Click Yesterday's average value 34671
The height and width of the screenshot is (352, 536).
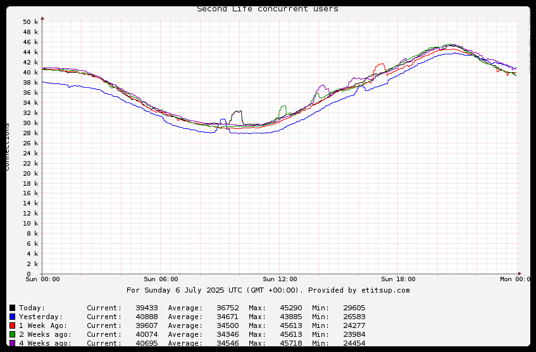click(228, 317)
